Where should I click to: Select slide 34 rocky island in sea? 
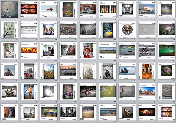127,71
